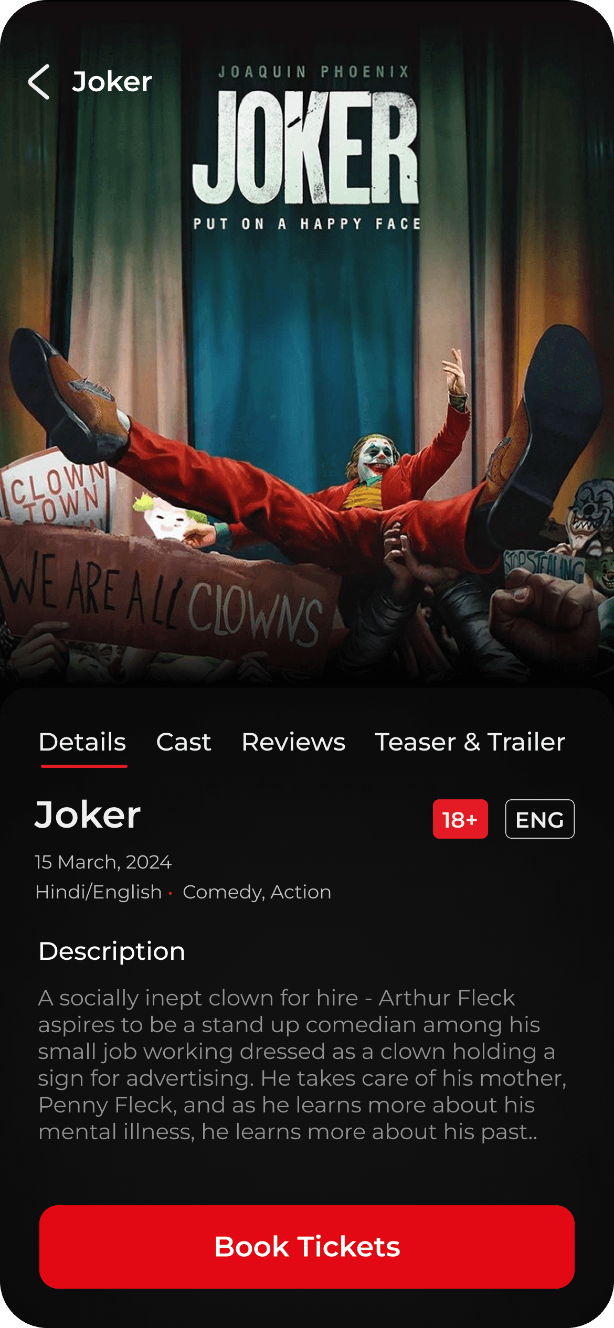Click the red 18+ rating badge

tap(460, 819)
